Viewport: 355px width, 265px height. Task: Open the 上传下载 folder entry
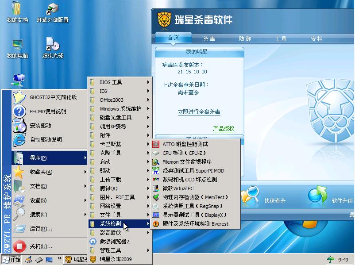(120, 180)
